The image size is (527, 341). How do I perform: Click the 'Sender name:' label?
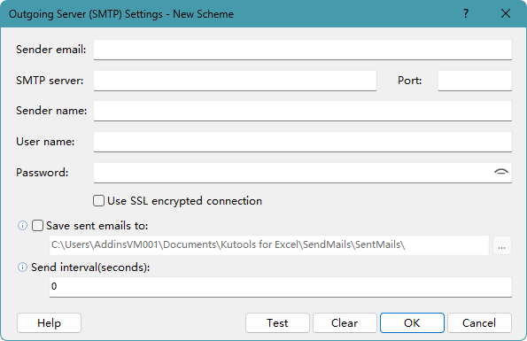tap(51, 111)
